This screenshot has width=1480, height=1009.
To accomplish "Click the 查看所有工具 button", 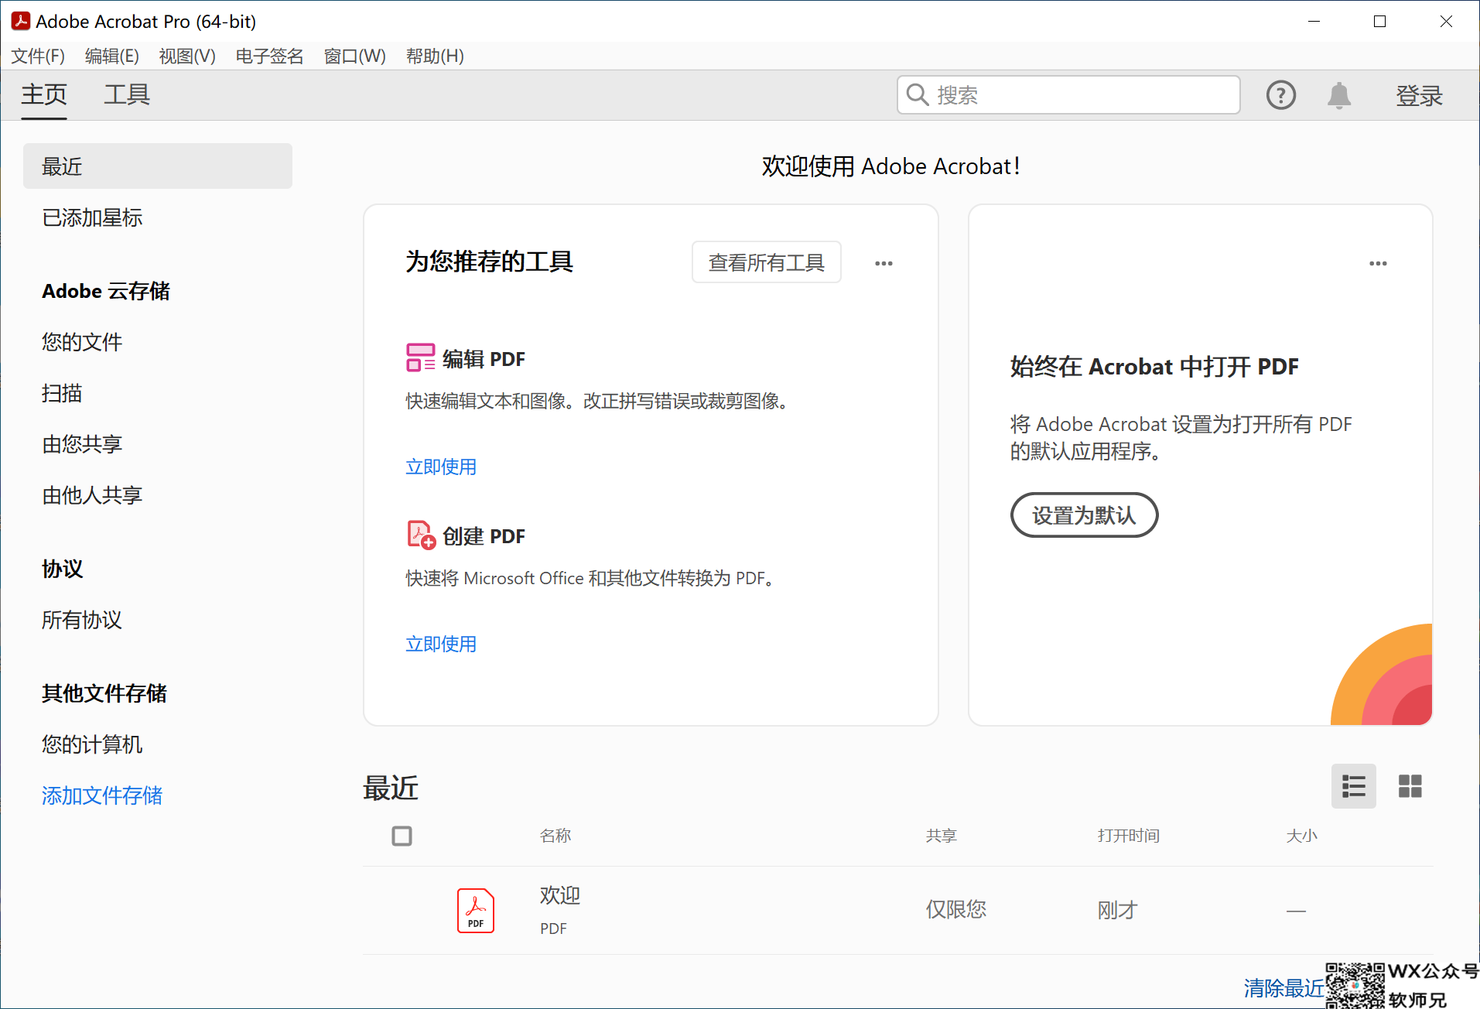I will pos(767,262).
